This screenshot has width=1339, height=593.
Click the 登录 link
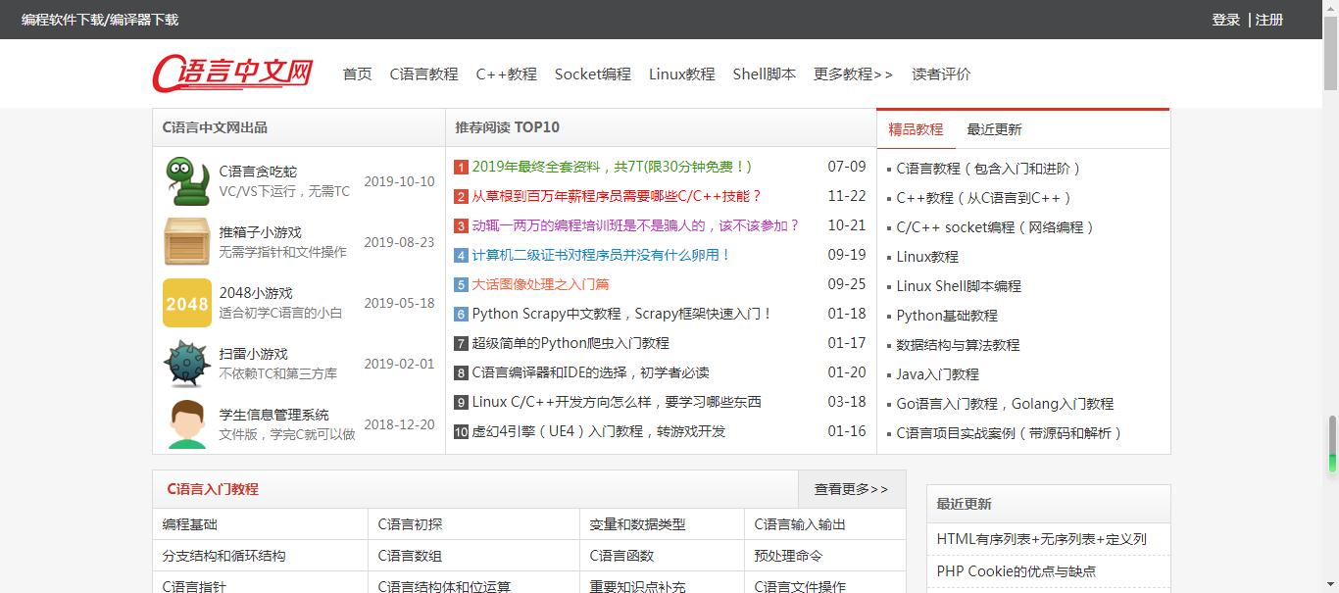tap(1225, 20)
